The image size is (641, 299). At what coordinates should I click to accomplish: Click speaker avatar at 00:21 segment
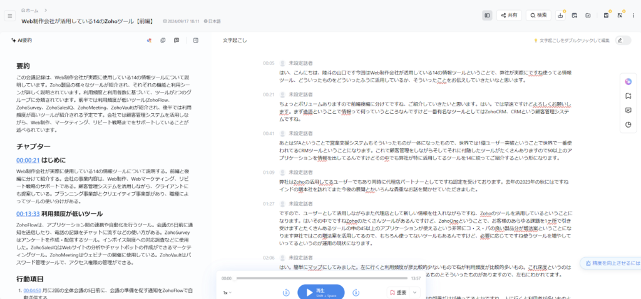tap(282, 94)
